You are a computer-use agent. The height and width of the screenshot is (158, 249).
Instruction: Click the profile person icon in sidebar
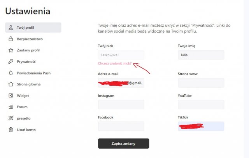click(11, 28)
